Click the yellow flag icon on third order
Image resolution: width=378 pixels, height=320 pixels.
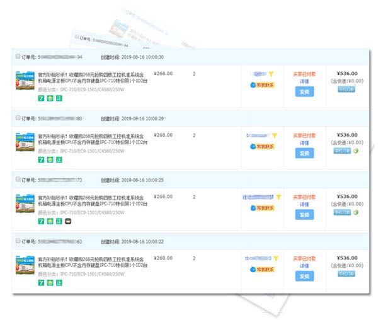(x=278, y=197)
